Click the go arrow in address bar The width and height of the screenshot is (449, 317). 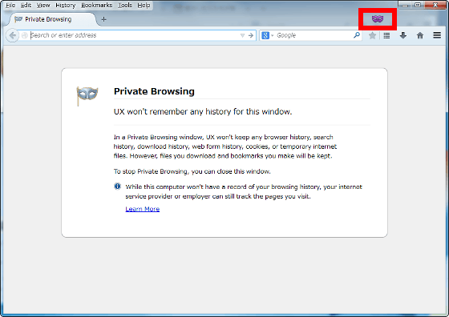click(x=251, y=35)
